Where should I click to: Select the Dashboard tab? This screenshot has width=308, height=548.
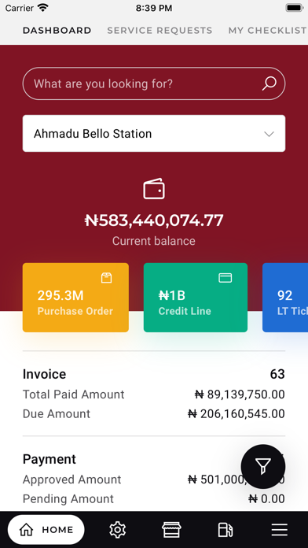(57, 31)
